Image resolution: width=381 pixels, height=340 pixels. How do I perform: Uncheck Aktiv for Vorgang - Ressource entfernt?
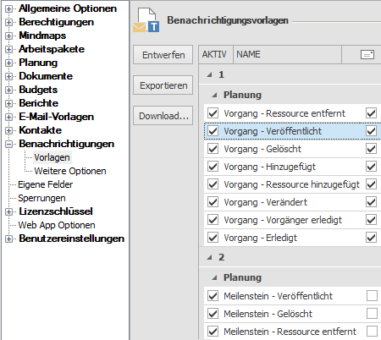pyautogui.click(x=213, y=113)
